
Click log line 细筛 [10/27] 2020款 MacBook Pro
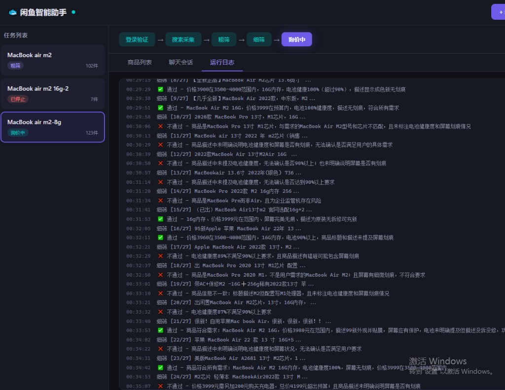[x=231, y=117]
